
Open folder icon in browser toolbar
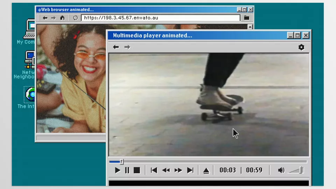tap(247, 18)
